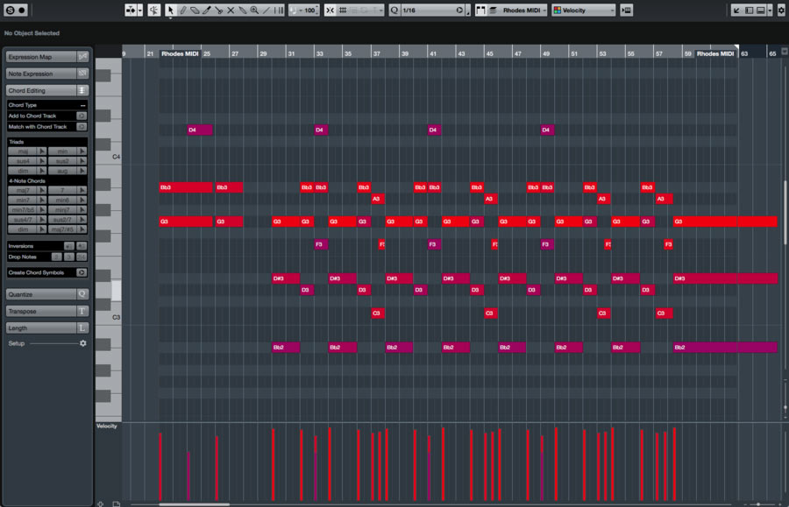The width and height of the screenshot is (789, 507).
Task: Click the Drop Notes 2 button
Action: (56, 257)
